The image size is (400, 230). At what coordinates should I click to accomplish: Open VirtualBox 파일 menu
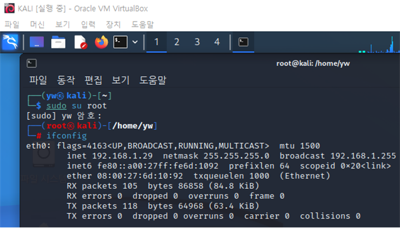(x=12, y=25)
